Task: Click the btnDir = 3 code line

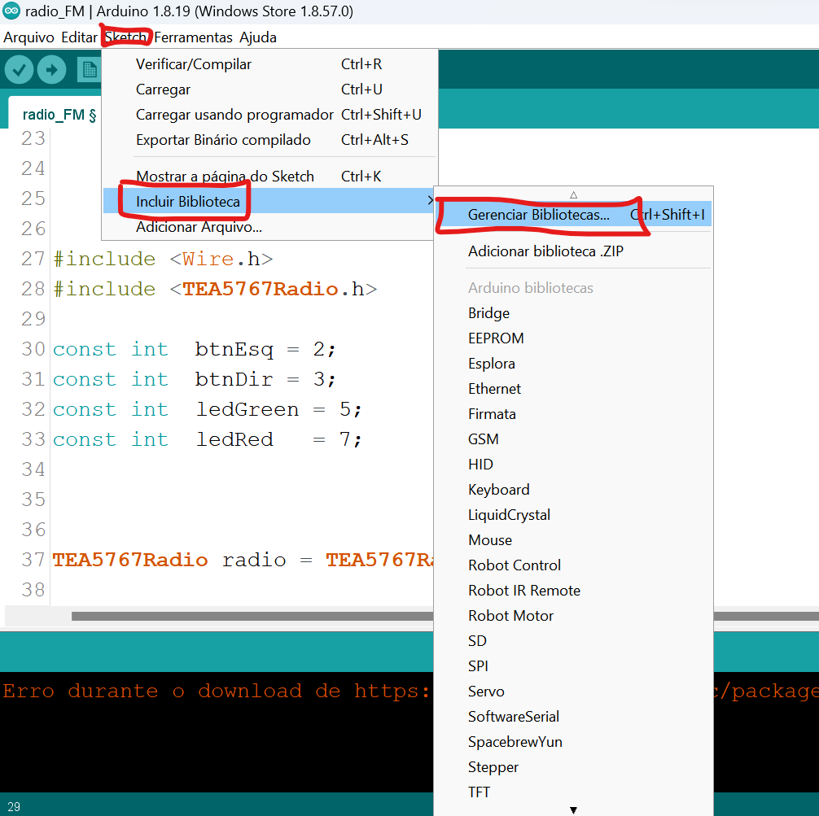Action: click(195, 380)
